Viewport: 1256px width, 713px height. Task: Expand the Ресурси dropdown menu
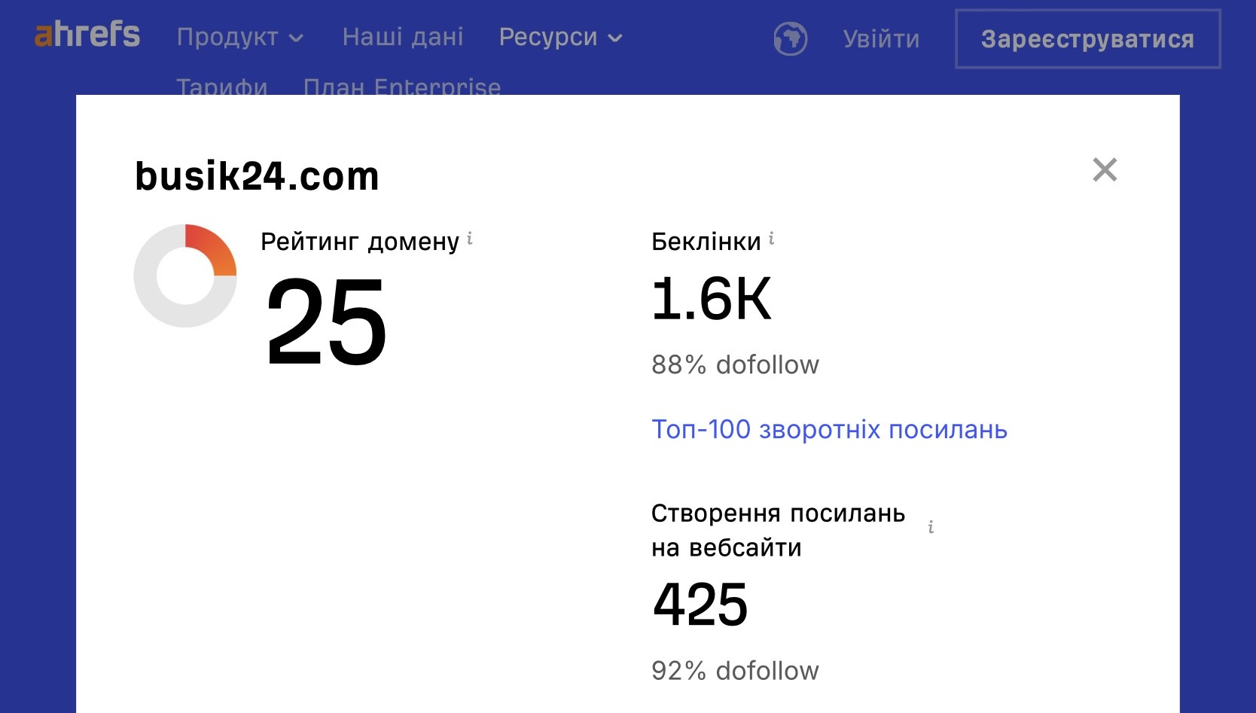(x=560, y=38)
